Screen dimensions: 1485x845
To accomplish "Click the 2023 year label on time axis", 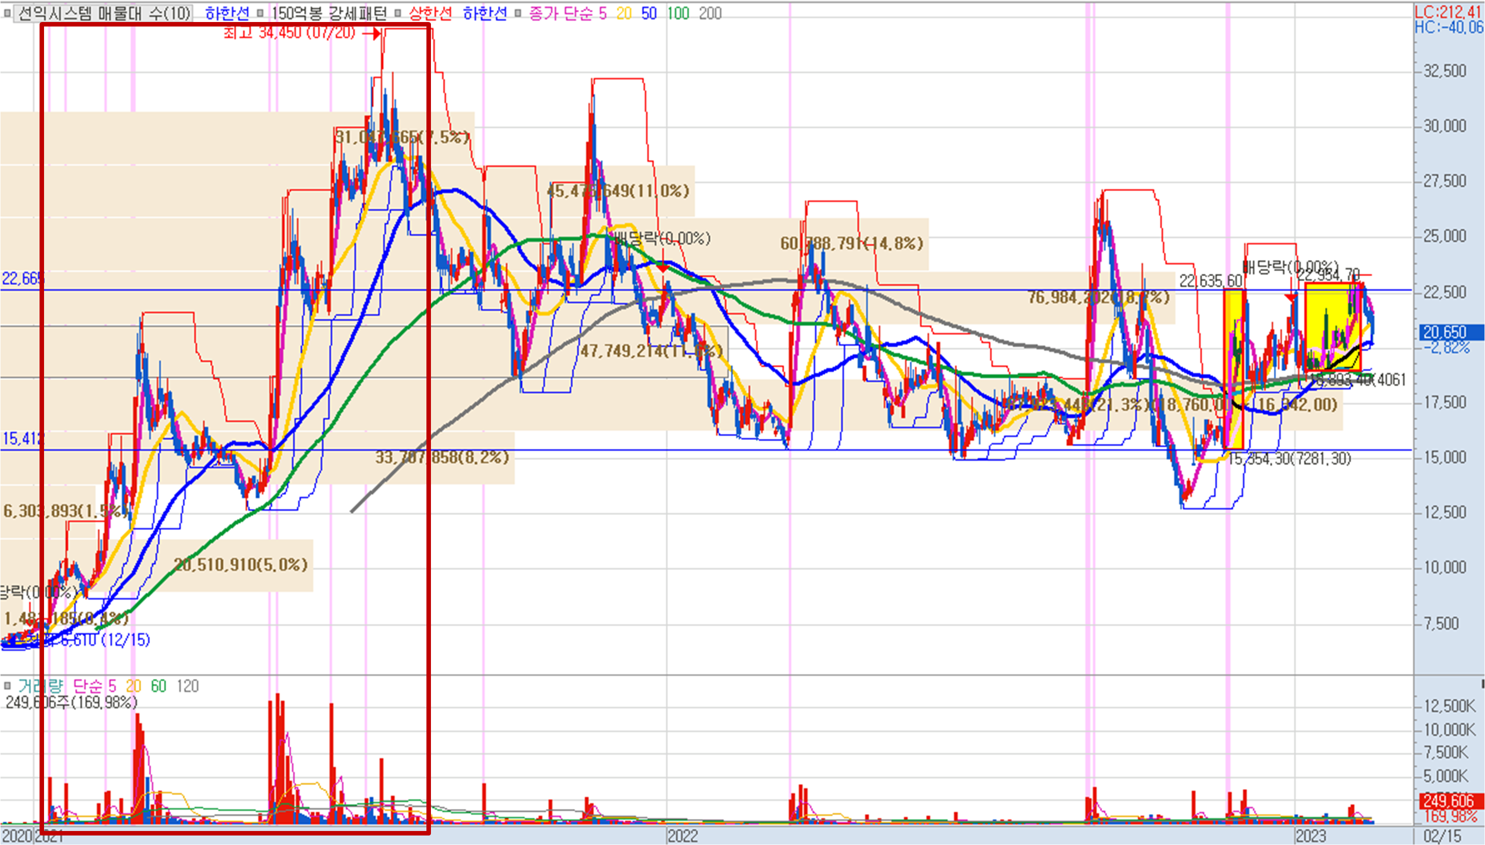I will (1311, 835).
